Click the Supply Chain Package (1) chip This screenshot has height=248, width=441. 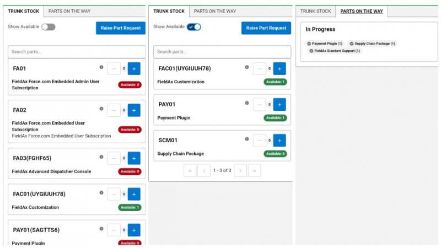tap(372, 44)
